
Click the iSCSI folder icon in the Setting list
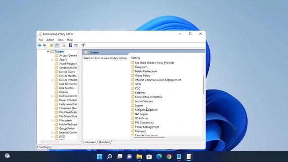click(x=133, y=84)
